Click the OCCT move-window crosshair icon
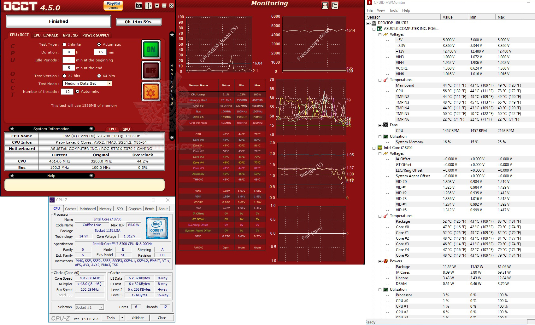Screen dimensions: 535x325 [148, 6]
